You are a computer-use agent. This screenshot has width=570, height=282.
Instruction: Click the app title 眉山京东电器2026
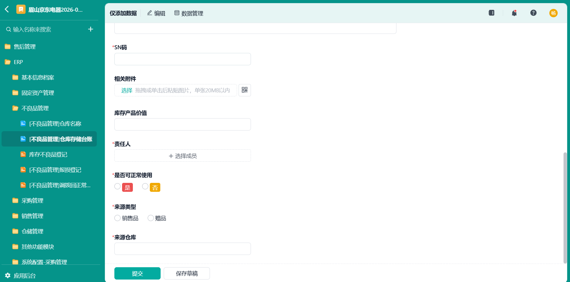coord(55,10)
